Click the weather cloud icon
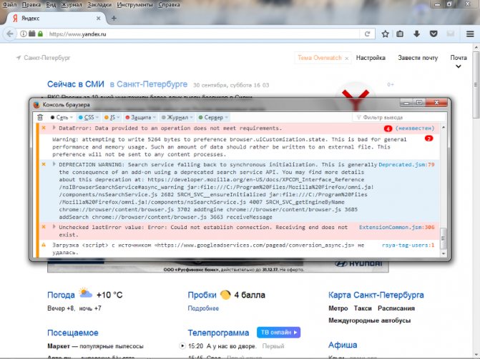 coord(85,293)
